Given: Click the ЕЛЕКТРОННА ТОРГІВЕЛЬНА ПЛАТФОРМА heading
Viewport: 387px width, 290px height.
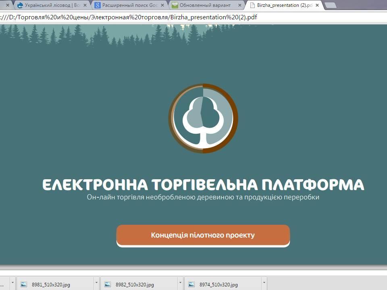Looking at the screenshot, I should (203, 185).
